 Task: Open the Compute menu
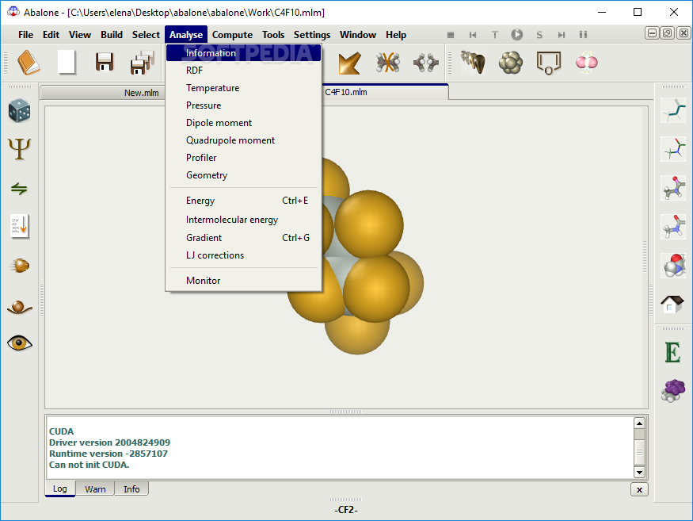click(232, 35)
